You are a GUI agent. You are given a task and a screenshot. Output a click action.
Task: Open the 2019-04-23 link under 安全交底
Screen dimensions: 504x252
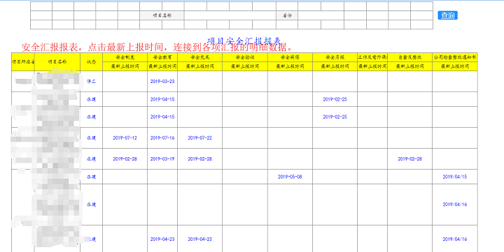pyautogui.click(x=200, y=239)
